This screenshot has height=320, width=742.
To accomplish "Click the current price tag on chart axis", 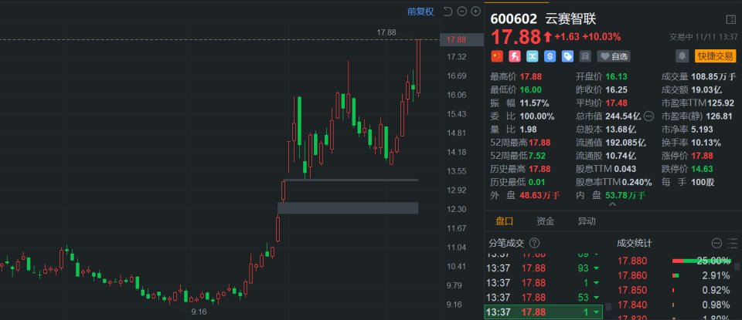I will coord(462,40).
